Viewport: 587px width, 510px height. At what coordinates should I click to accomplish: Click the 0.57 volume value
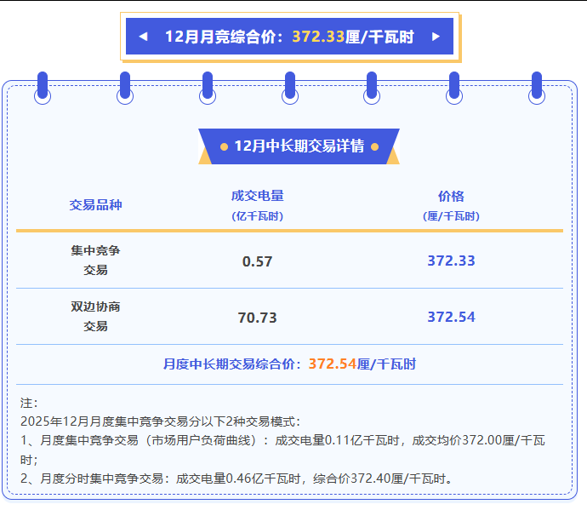[x=257, y=261]
